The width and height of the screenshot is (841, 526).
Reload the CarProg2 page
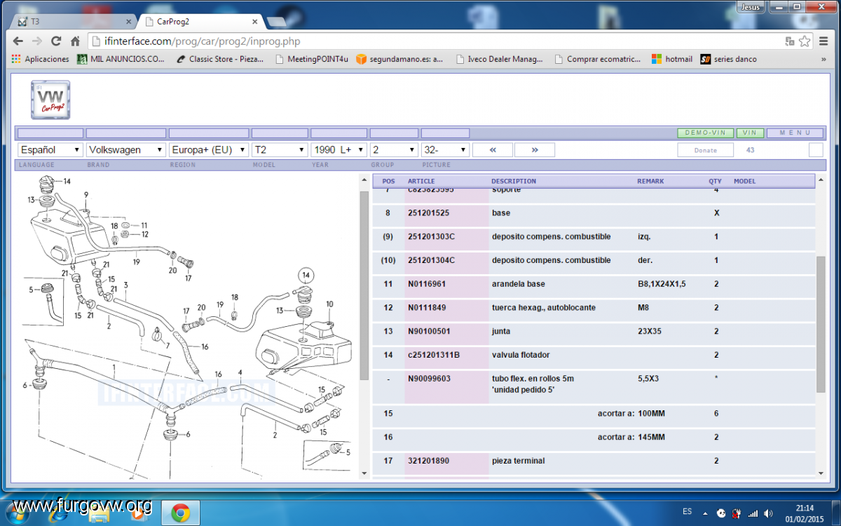[56, 41]
